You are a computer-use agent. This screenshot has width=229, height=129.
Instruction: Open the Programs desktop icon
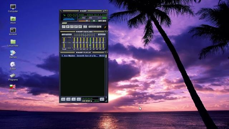coord(13,77)
